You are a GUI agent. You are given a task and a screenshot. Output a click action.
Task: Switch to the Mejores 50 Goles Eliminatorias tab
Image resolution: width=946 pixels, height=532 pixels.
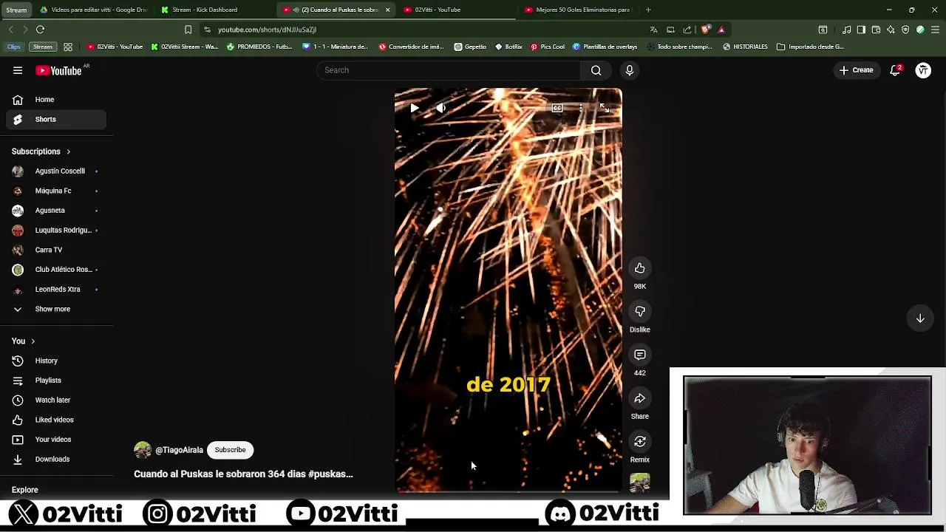[578, 10]
